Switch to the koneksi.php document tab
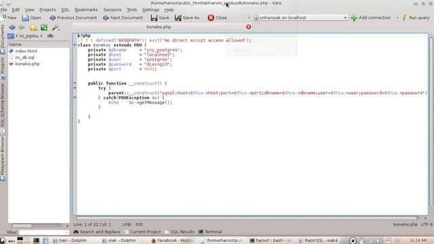The height and width of the screenshot is (244, 434). click(x=159, y=27)
